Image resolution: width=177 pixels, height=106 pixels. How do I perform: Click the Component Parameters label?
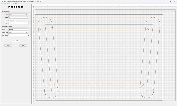pos(7,27)
